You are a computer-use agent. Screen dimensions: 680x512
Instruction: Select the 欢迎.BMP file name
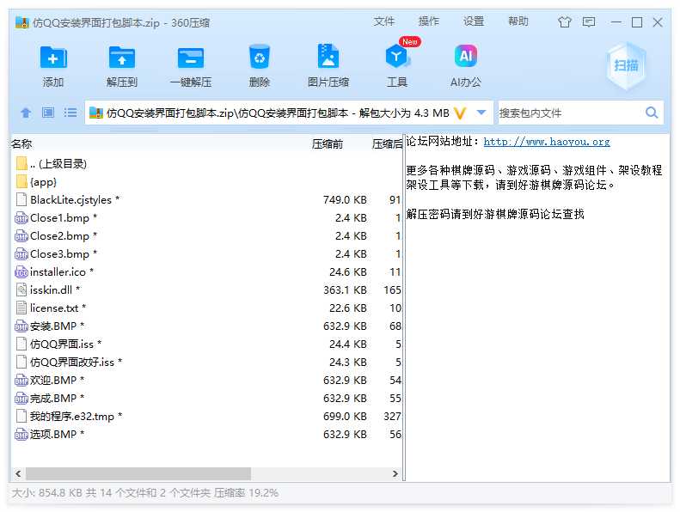[x=53, y=381]
